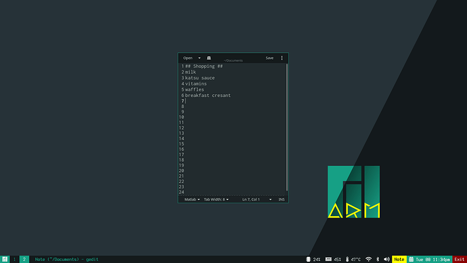Switch to workspace 1
This screenshot has width=467, height=263.
point(14,259)
